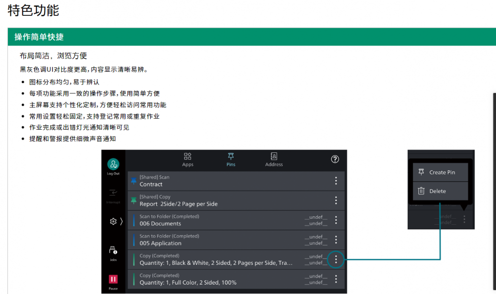Click circled three-dot menu for Black & White copy
This screenshot has width=496, height=294.
pyautogui.click(x=336, y=259)
